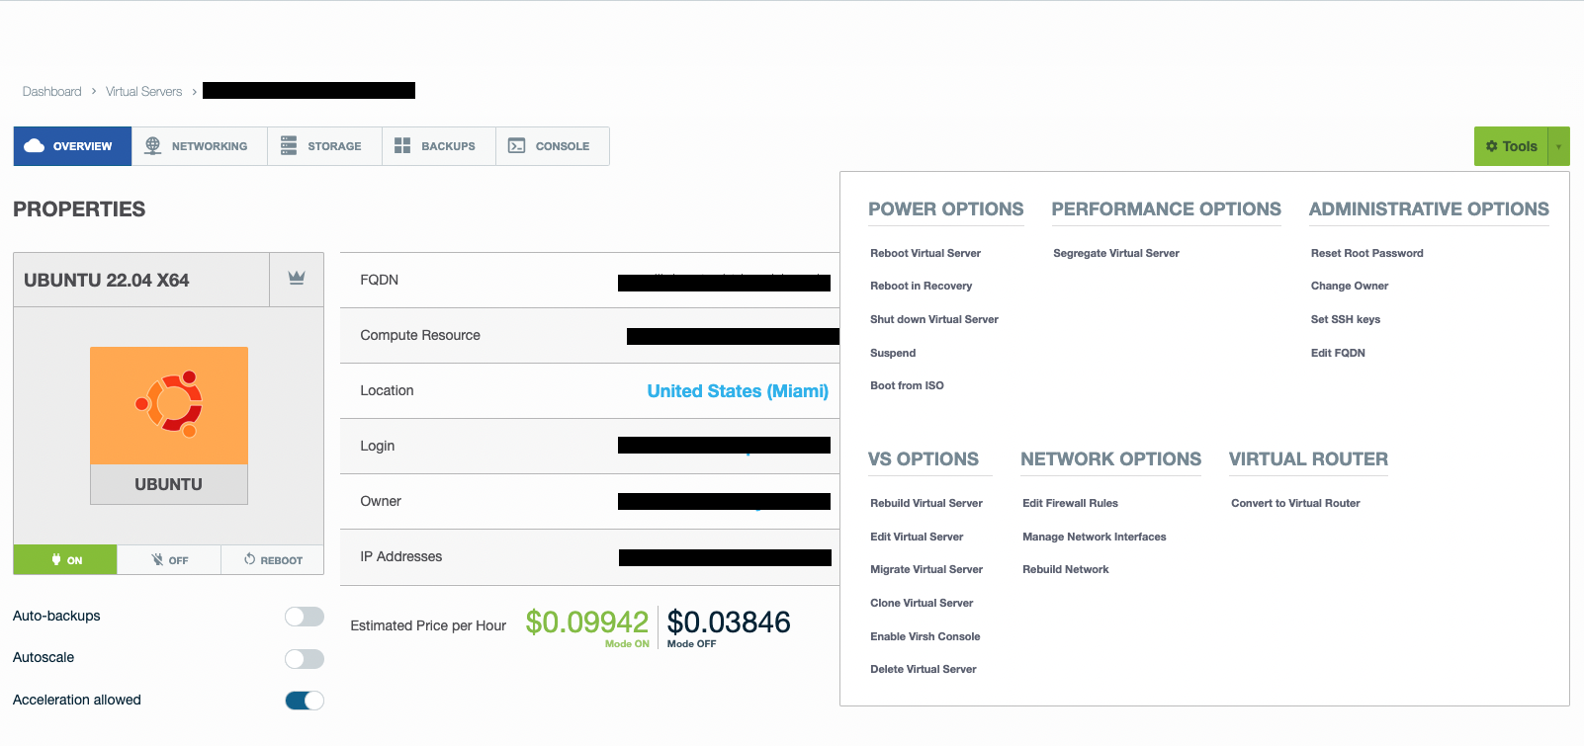This screenshot has height=746, width=1584.
Task: Click the Console terminal icon
Action: click(516, 146)
